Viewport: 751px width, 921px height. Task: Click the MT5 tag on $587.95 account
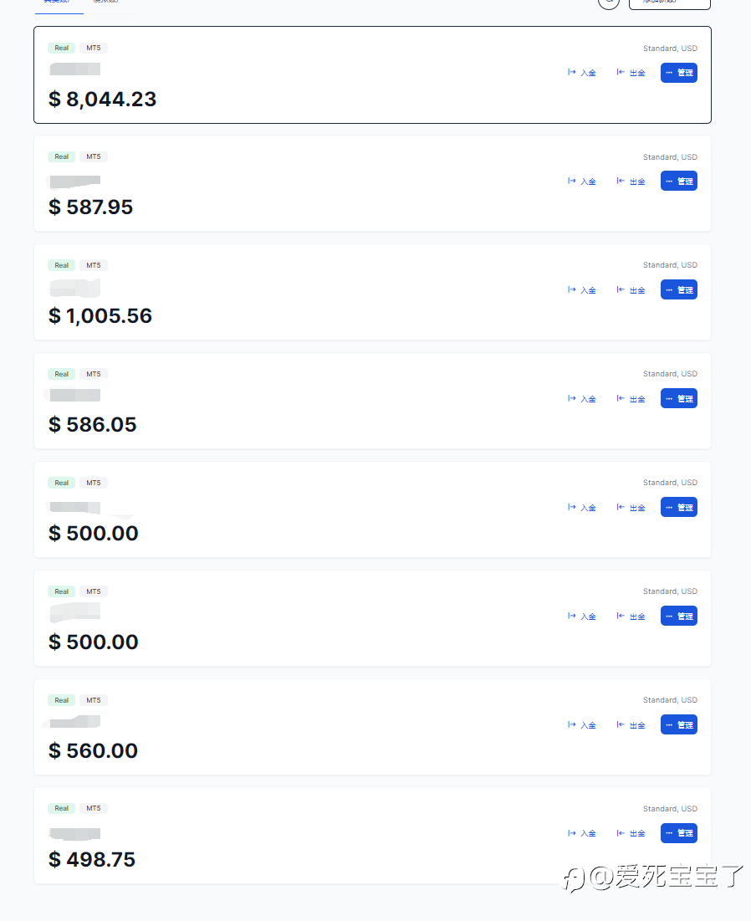click(x=94, y=156)
